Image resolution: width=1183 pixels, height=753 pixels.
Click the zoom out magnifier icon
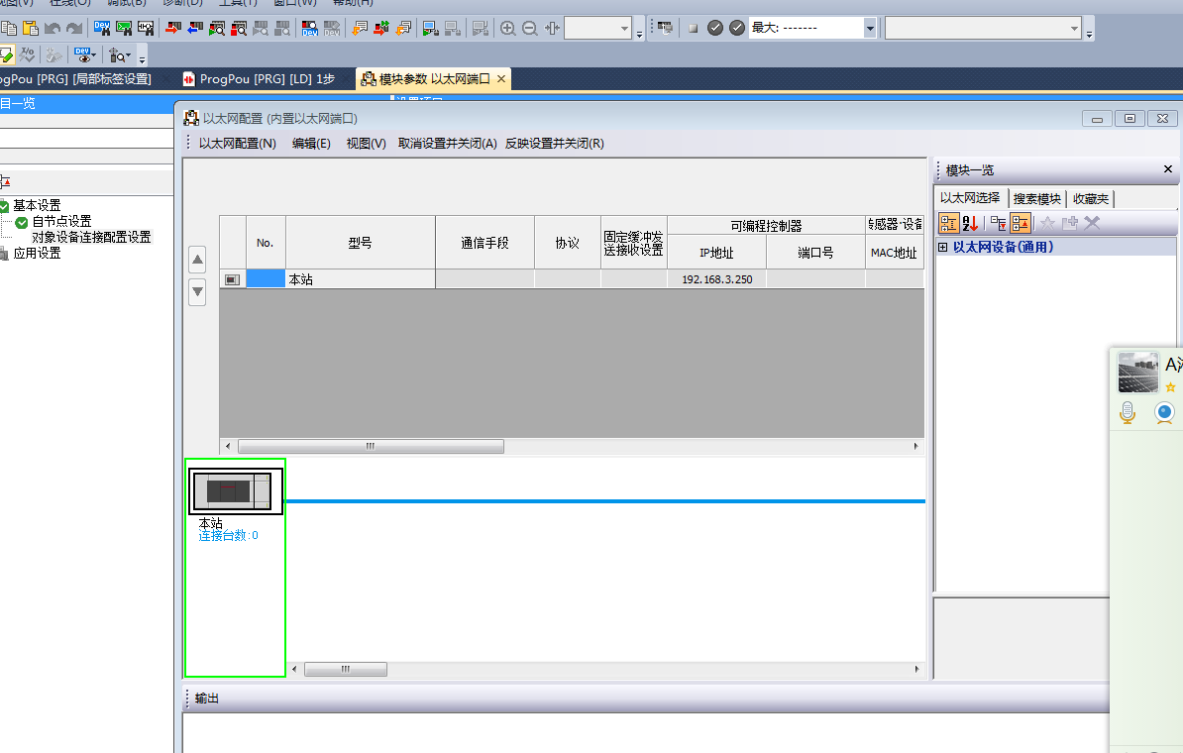click(530, 29)
